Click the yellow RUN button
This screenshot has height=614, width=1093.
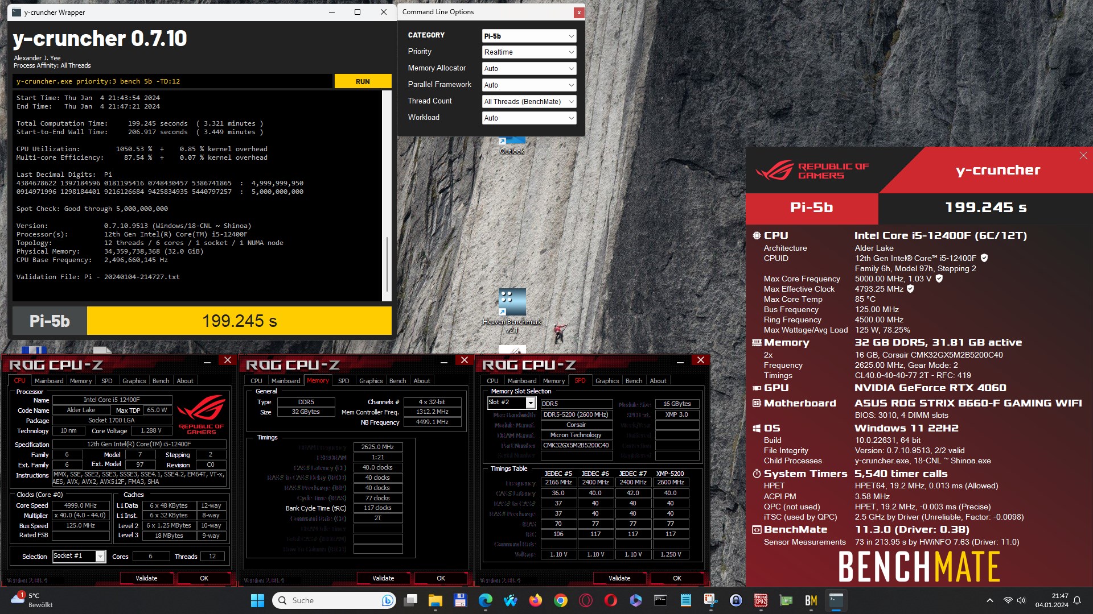tap(363, 81)
